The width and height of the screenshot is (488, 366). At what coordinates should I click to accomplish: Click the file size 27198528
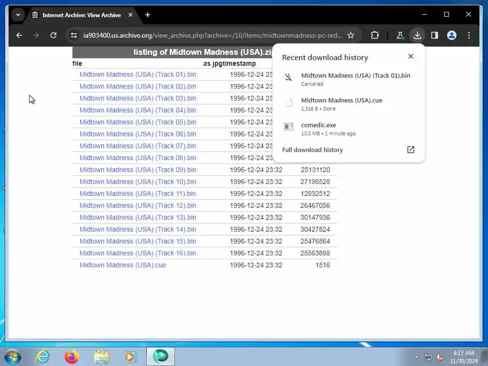coord(315,182)
